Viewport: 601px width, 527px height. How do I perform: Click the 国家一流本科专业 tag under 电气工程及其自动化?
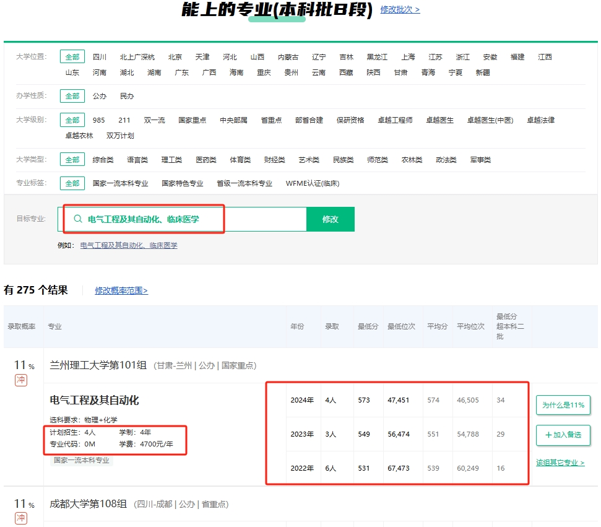pos(81,460)
